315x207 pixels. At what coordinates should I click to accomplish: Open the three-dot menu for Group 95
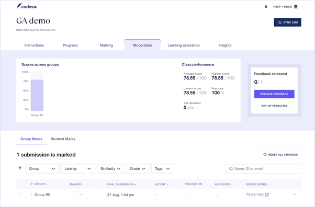click(x=295, y=194)
